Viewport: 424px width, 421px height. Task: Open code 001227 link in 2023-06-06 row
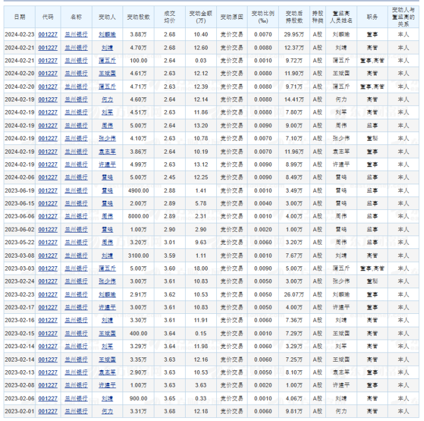point(48,216)
